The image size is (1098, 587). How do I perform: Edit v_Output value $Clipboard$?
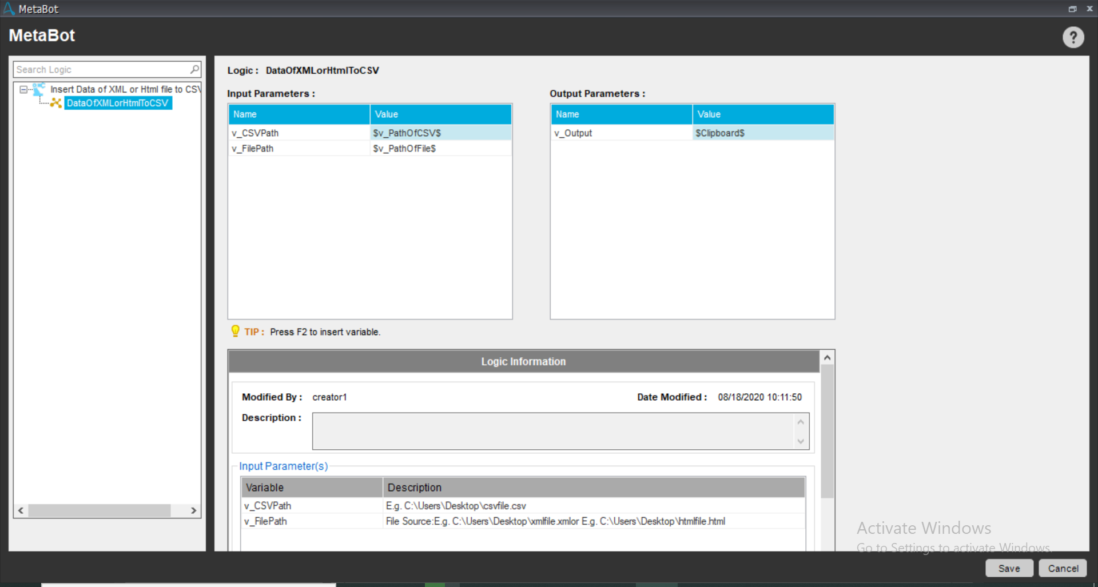coord(762,133)
